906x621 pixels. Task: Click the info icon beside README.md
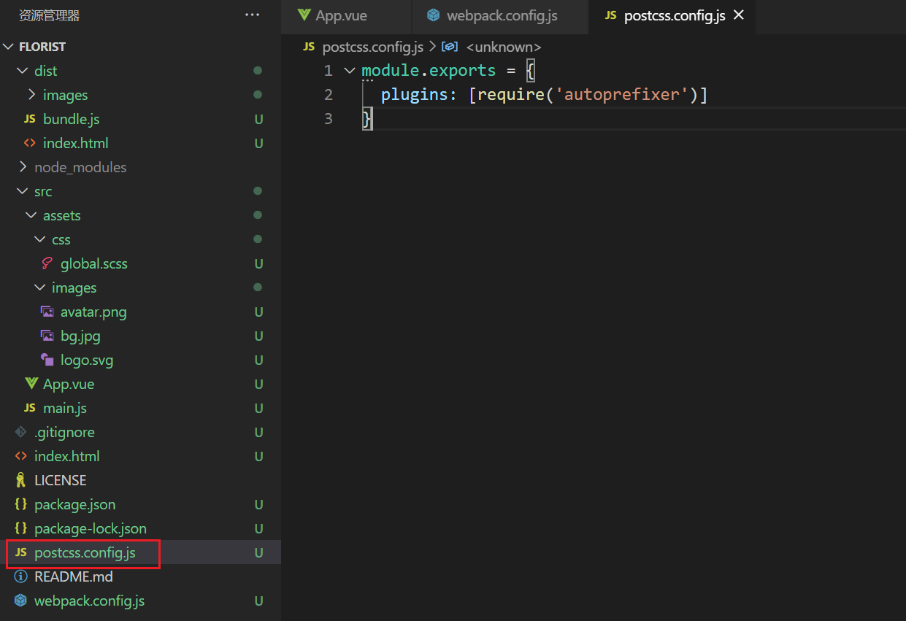pos(21,576)
